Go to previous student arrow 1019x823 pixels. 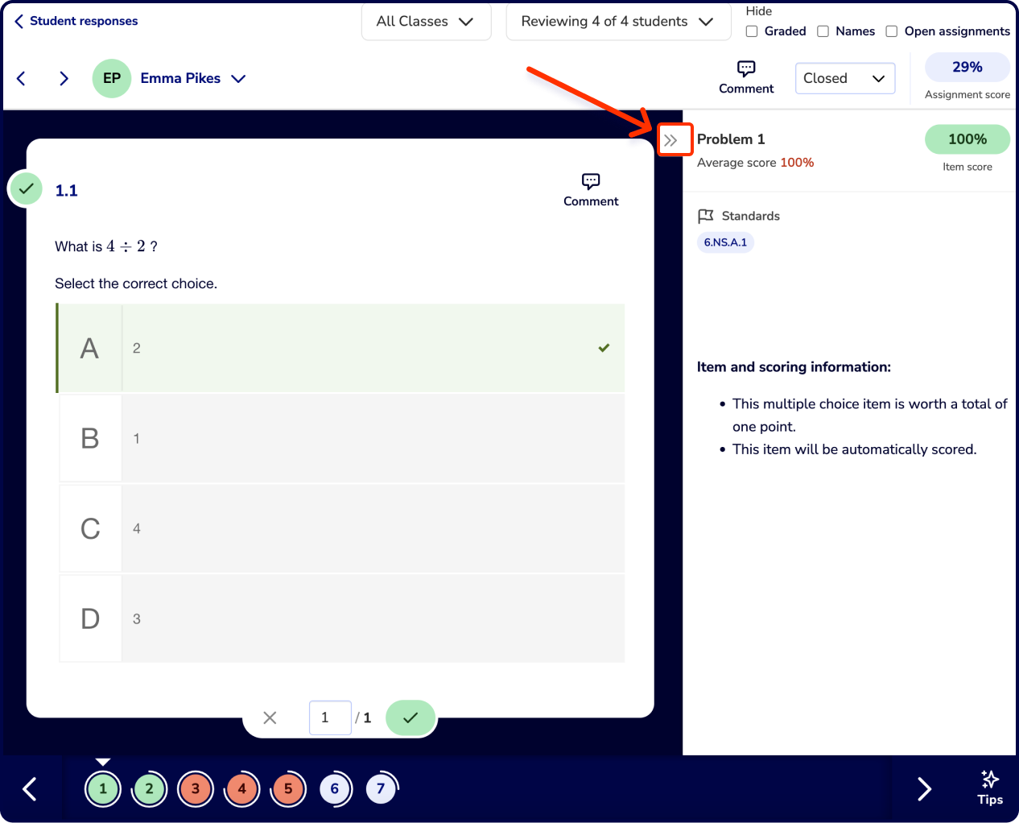(21, 78)
